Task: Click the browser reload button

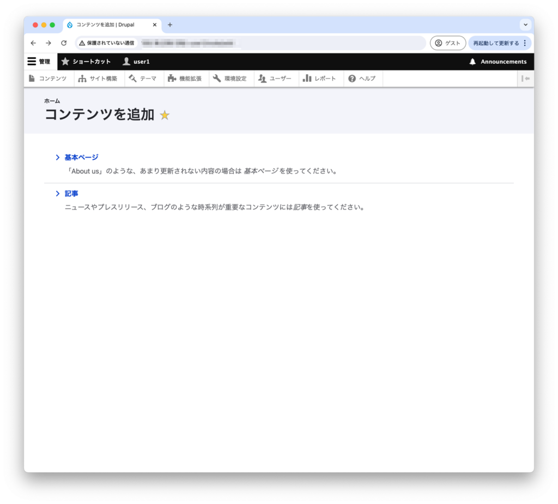Action: pyautogui.click(x=64, y=43)
